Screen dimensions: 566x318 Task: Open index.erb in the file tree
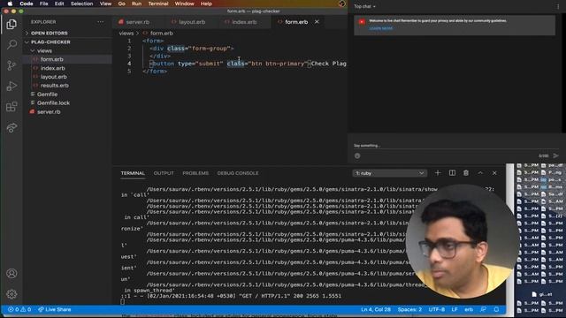(53, 68)
